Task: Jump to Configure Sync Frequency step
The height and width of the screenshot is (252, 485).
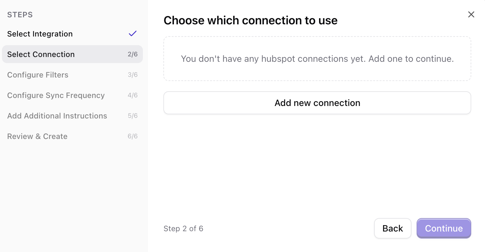Action: [56, 95]
